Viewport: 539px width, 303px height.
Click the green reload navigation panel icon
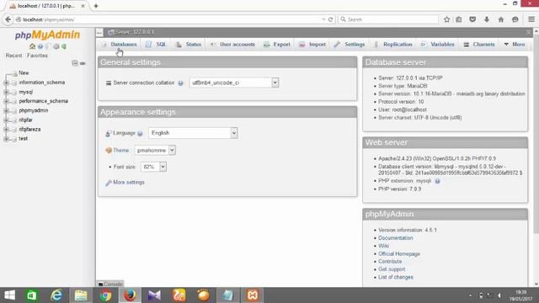(64, 46)
